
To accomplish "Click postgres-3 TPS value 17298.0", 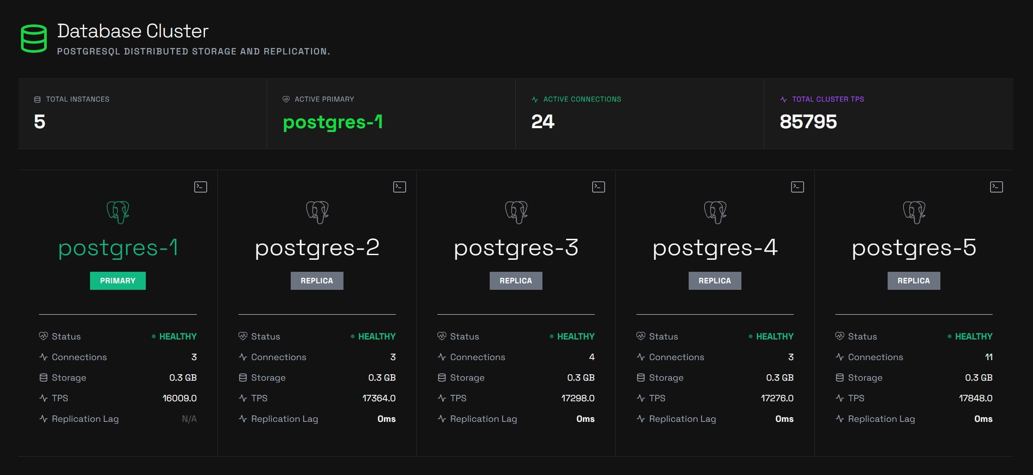I will tap(578, 398).
